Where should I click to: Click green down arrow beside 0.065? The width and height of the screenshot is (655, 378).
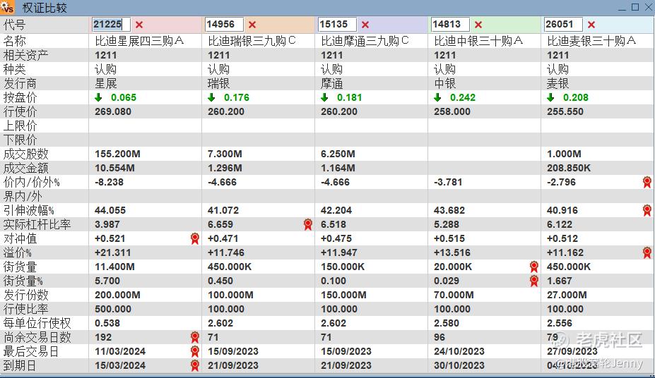(x=99, y=97)
